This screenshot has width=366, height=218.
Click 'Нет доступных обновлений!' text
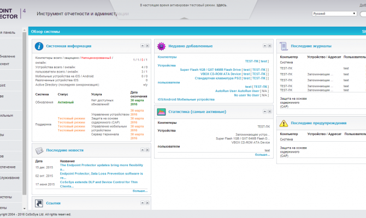(x=102, y=102)
